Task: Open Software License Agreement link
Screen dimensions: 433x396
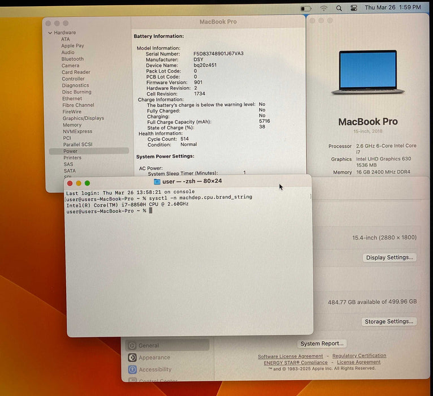Action: coord(290,356)
